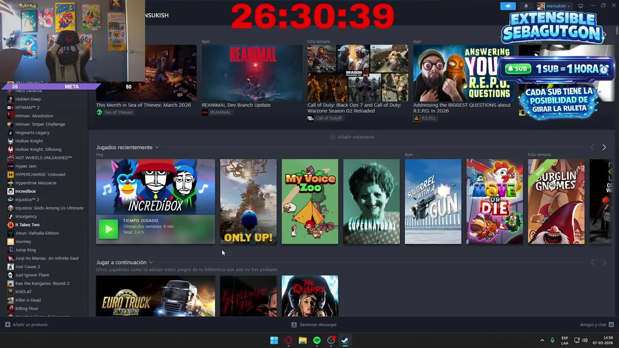Image resolution: width=619 pixels, height=348 pixels.
Task: Open Spotify from taskbar
Action: pyautogui.click(x=317, y=340)
